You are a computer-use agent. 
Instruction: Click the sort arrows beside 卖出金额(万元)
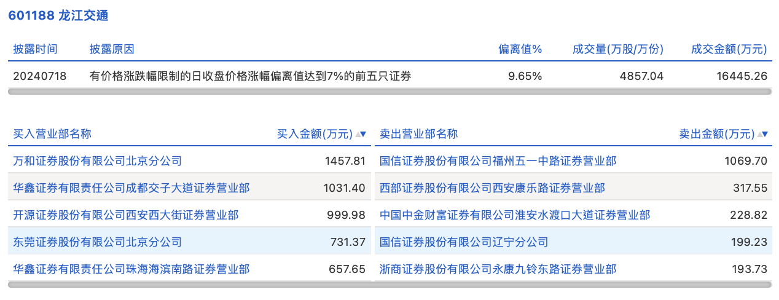click(762, 134)
